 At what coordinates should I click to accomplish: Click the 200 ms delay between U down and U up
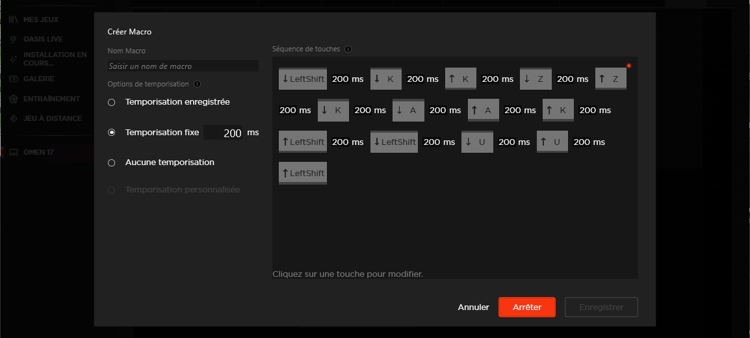[514, 142]
